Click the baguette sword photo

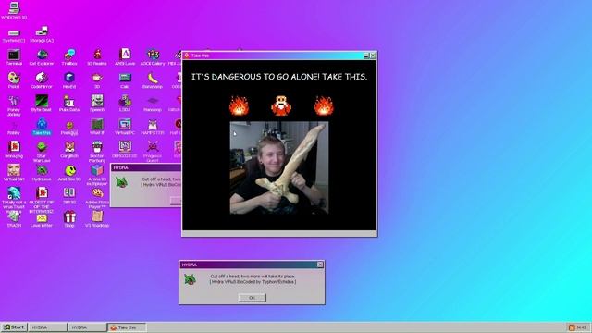tap(279, 167)
